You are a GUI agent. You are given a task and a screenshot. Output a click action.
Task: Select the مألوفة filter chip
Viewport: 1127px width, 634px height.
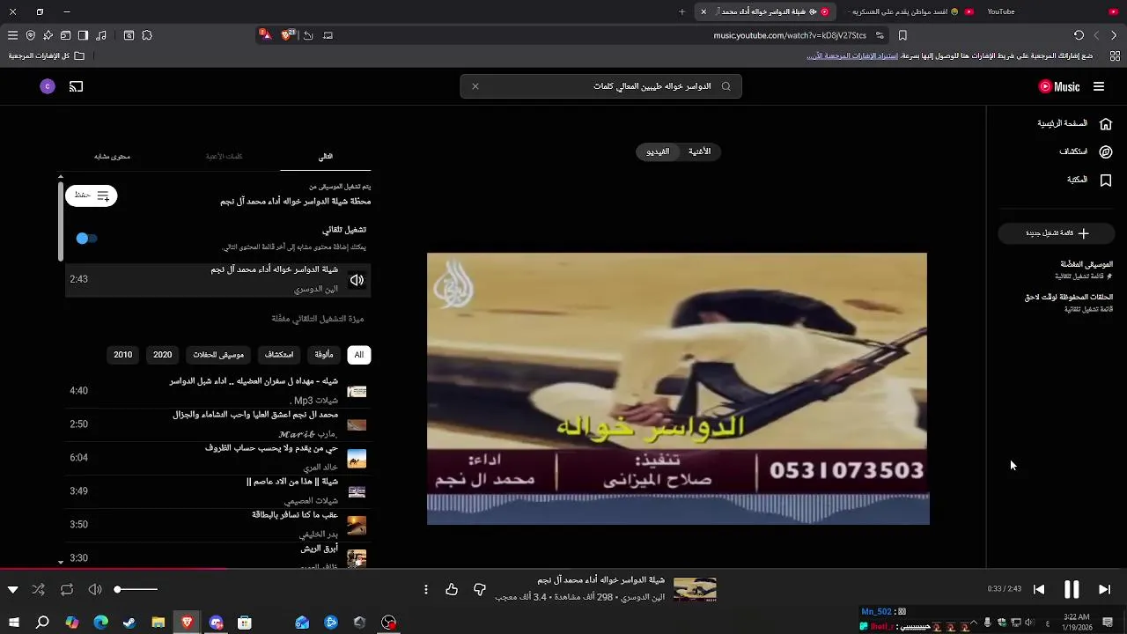324,355
